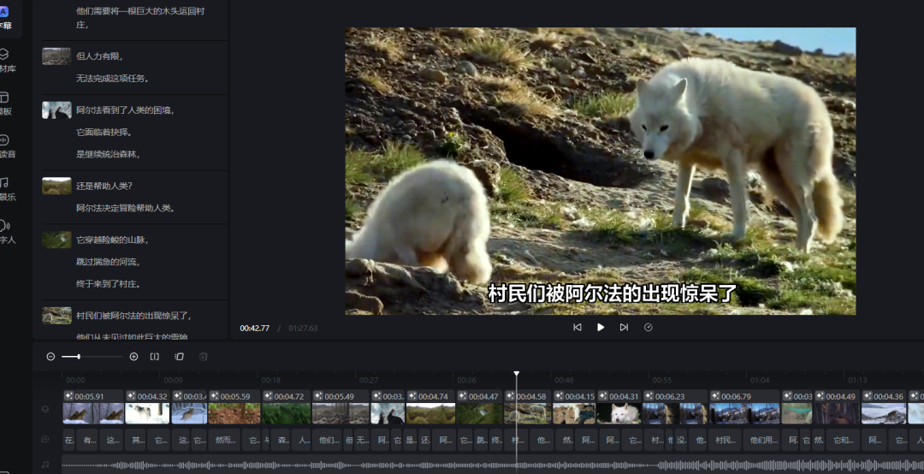
Task: Toggle the music track note icon
Action: [x=45, y=465]
